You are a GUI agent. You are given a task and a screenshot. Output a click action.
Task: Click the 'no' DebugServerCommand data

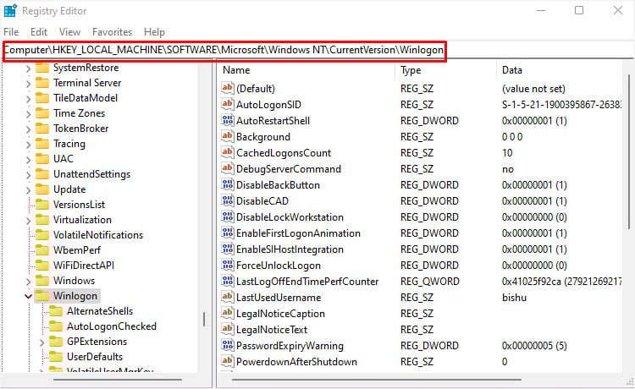[x=508, y=168]
